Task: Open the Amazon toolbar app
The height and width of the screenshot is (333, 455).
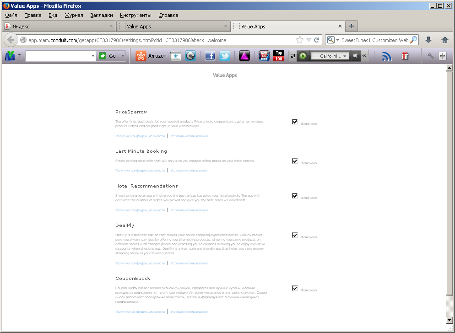Action: (151, 56)
